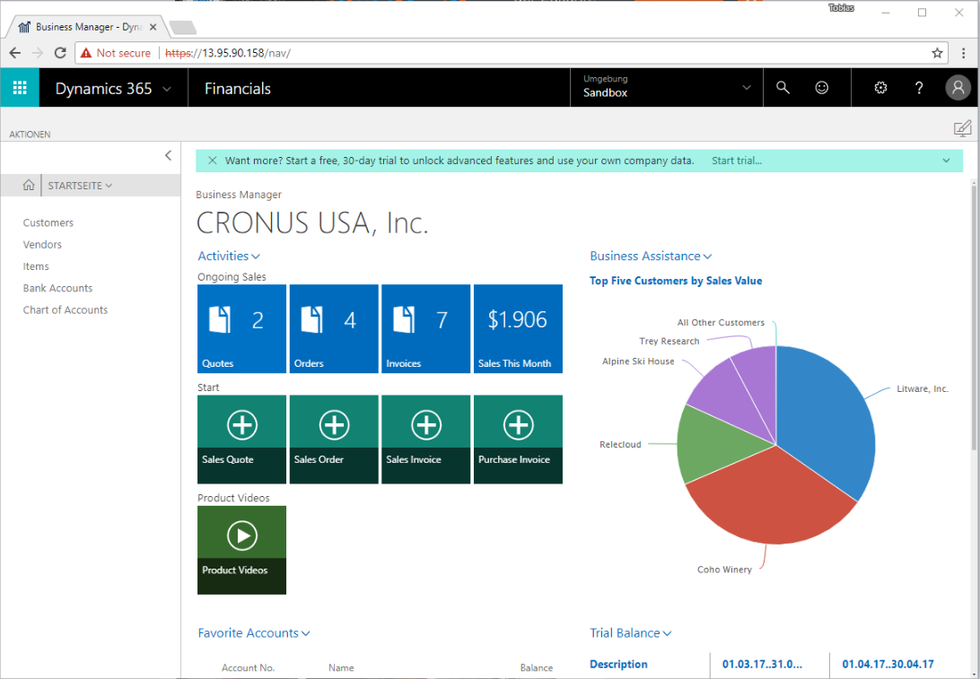The height and width of the screenshot is (679, 980).
Task: Click the CRONUS USA, Inc. company title
Action: [x=312, y=223]
